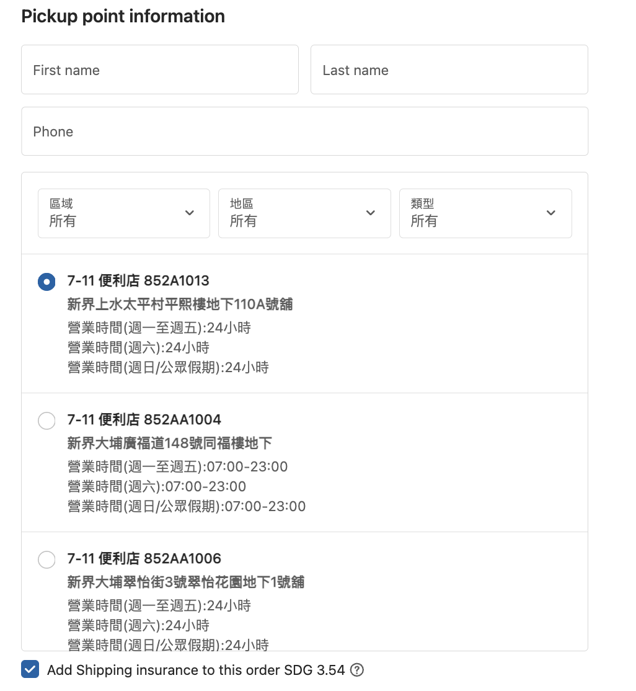
Task: Select the 7-11 852AA1004 radio button
Action: pos(46,421)
